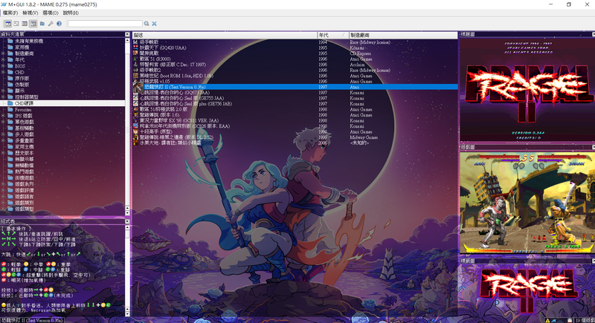Switch to list view toolbar button

(25, 24)
